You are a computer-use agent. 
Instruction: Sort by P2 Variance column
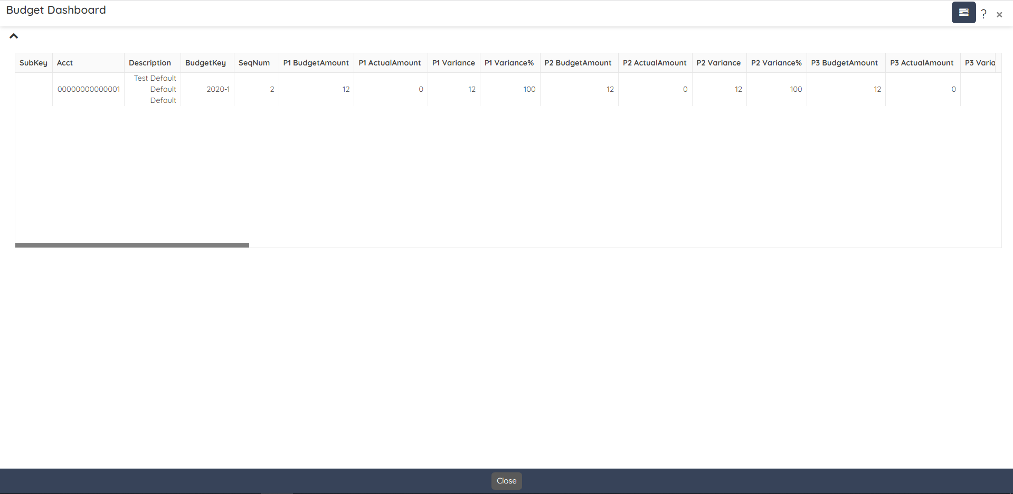click(x=718, y=63)
